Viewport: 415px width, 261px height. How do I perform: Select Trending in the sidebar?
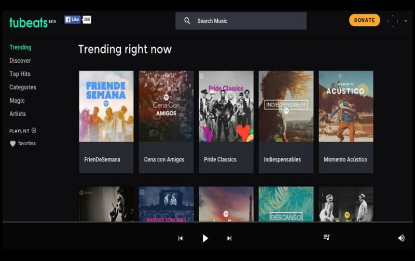[x=20, y=47]
